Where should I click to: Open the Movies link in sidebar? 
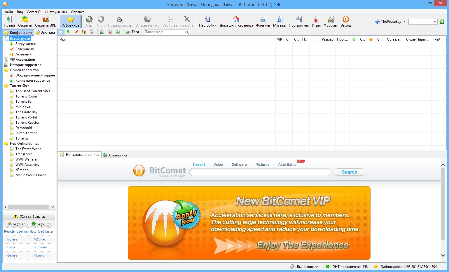click(12, 239)
